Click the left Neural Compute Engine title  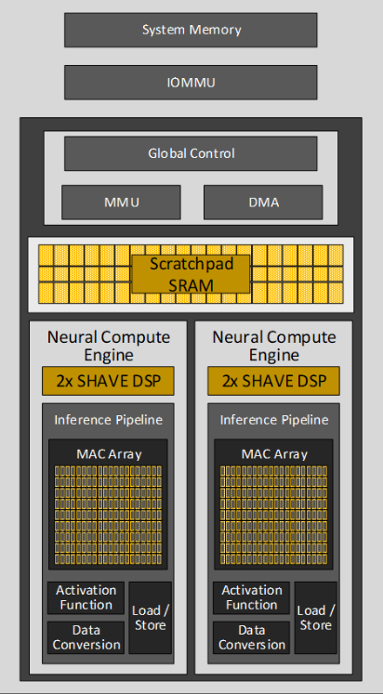pos(109,346)
